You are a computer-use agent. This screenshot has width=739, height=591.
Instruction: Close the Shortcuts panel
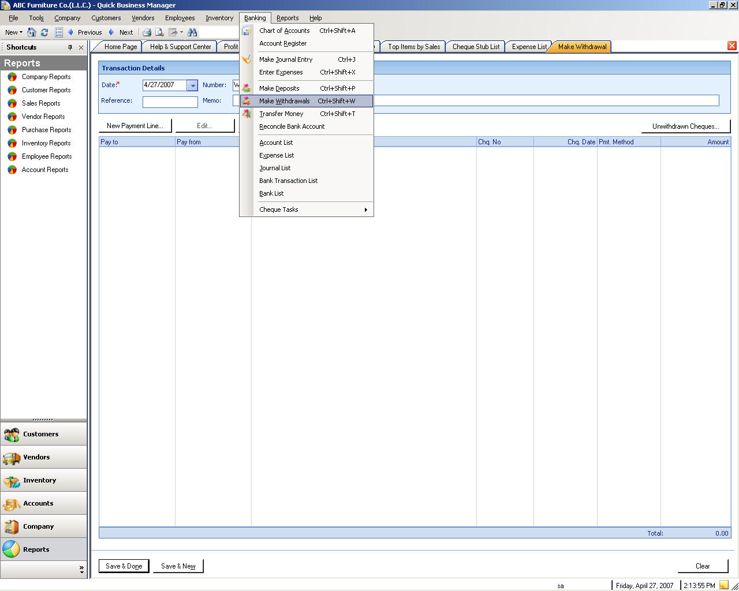coord(81,47)
